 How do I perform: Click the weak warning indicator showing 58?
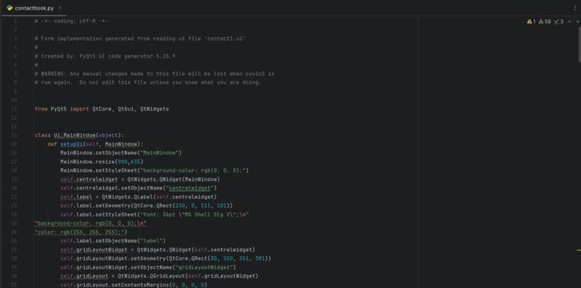(545, 22)
